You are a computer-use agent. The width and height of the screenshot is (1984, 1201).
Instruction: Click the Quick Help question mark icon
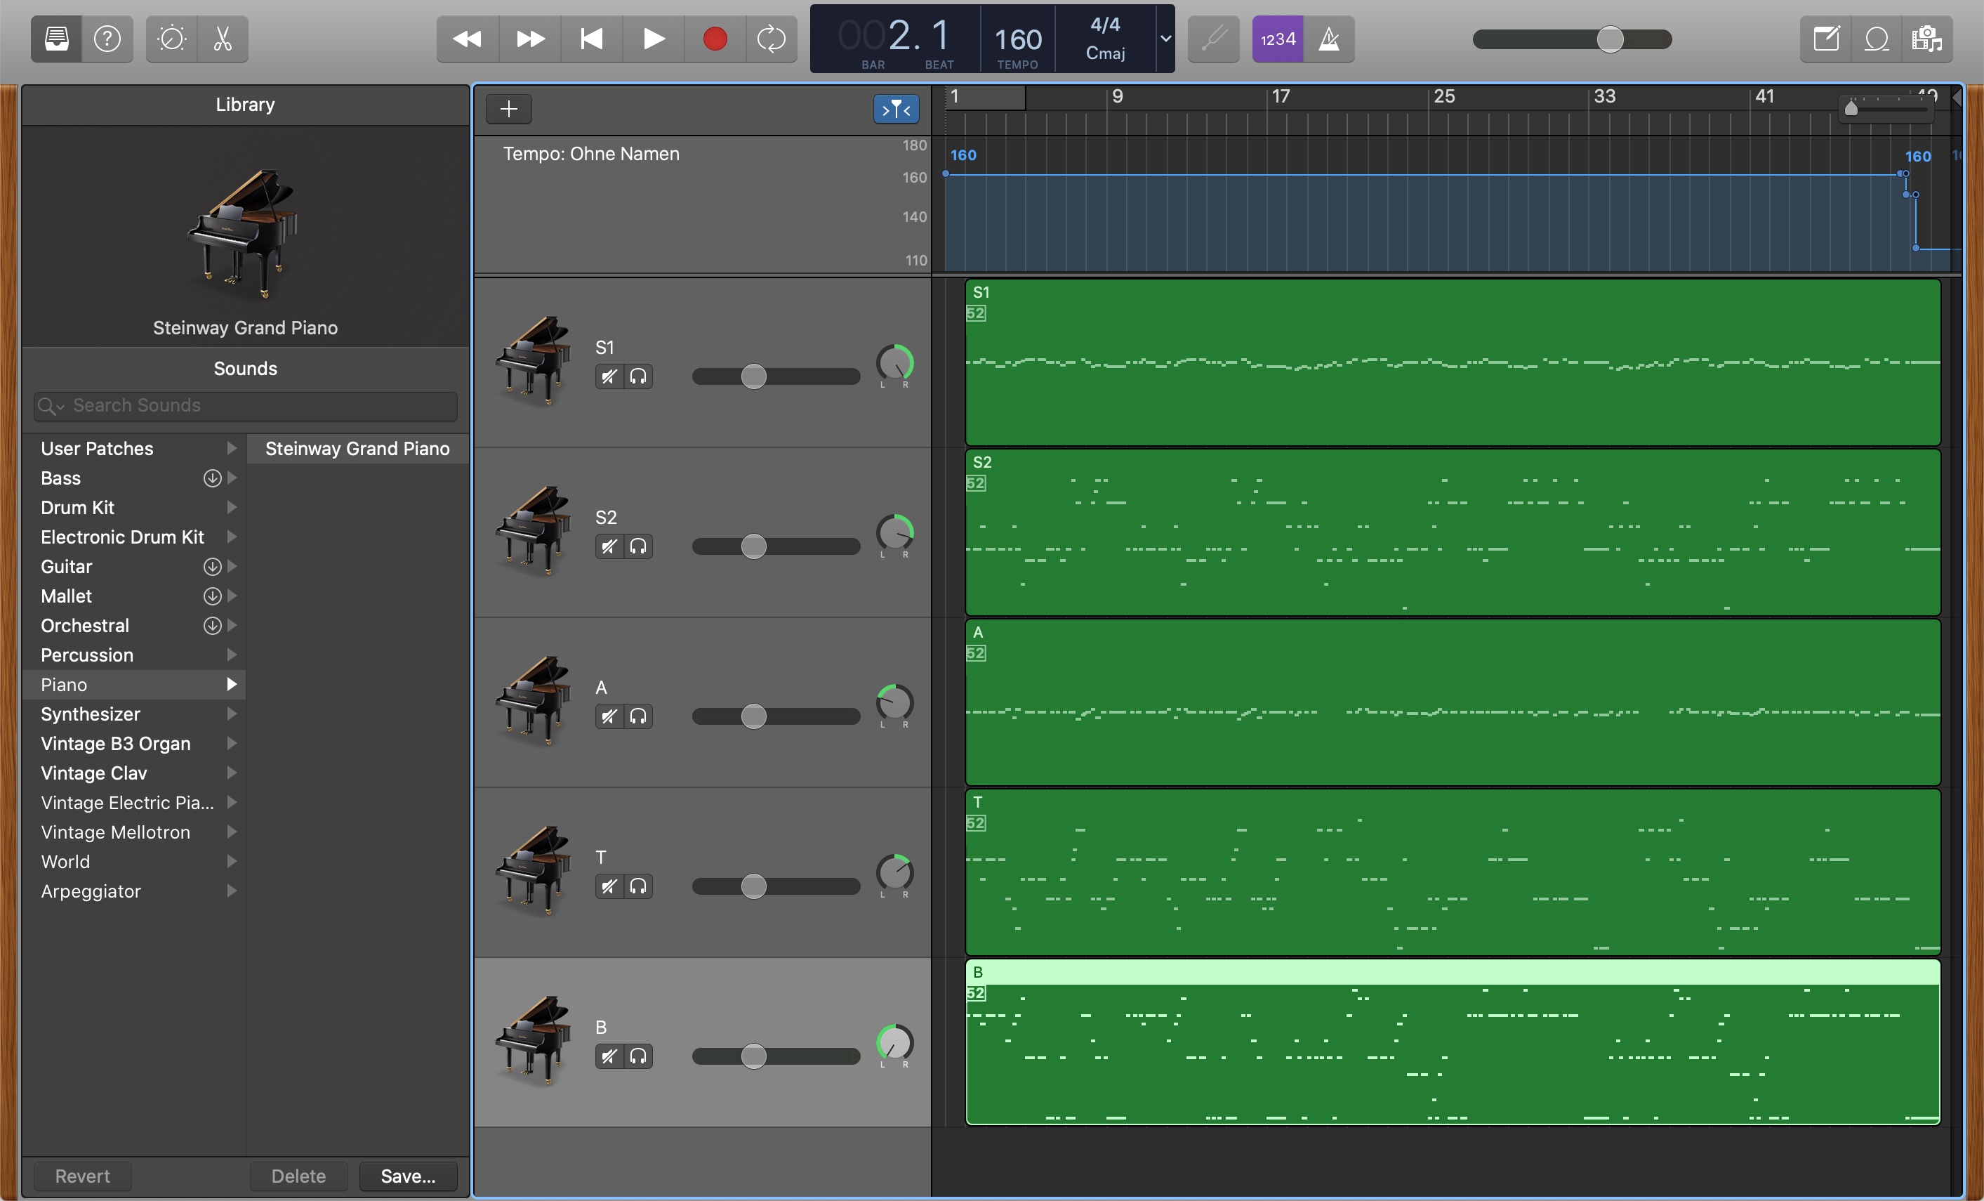[x=107, y=39]
